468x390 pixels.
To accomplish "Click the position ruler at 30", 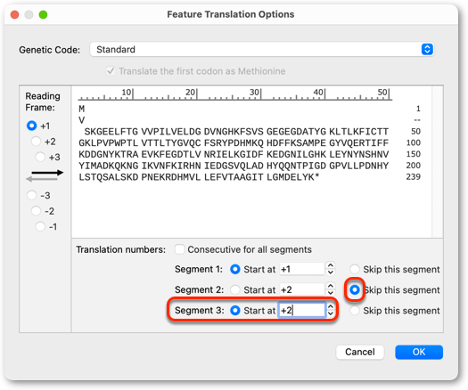I will click(x=255, y=92).
